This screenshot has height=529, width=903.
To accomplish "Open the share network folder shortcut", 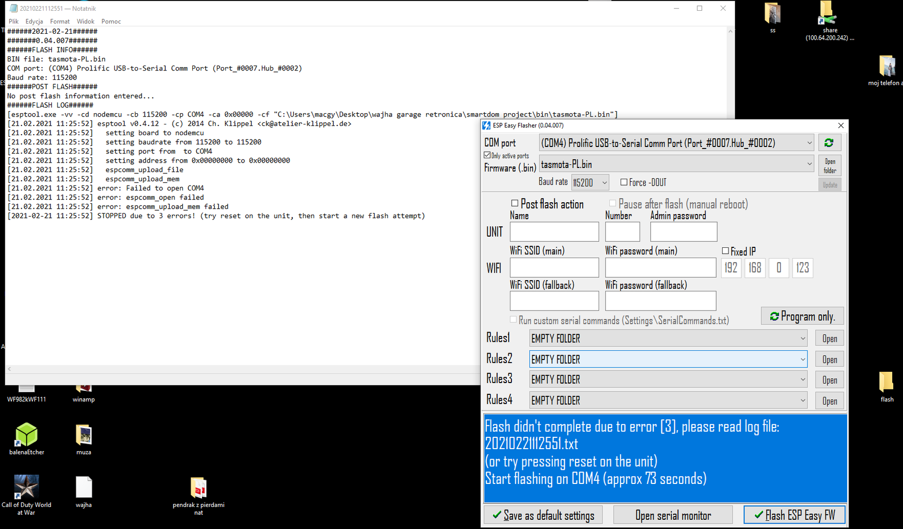I will [x=829, y=21].
